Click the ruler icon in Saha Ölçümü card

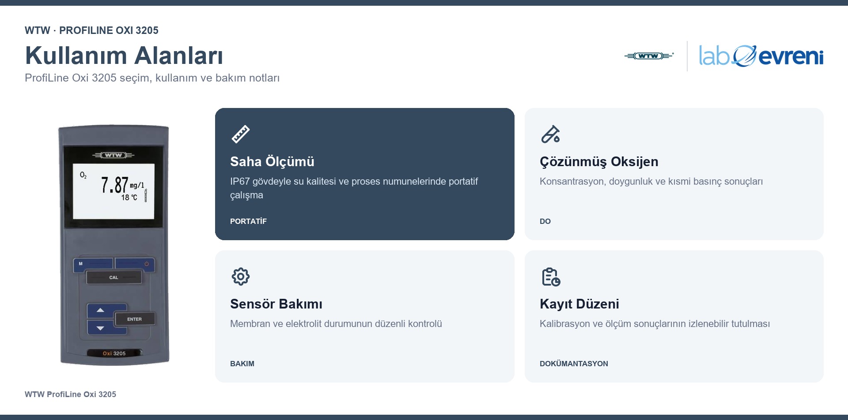241,134
